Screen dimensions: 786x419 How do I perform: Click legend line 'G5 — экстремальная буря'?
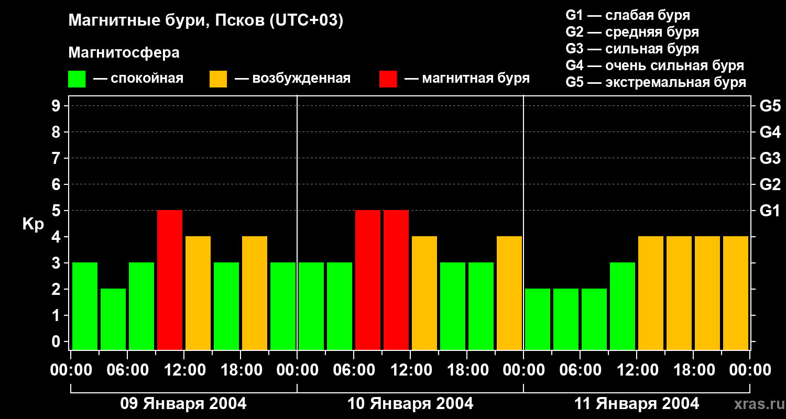point(656,82)
